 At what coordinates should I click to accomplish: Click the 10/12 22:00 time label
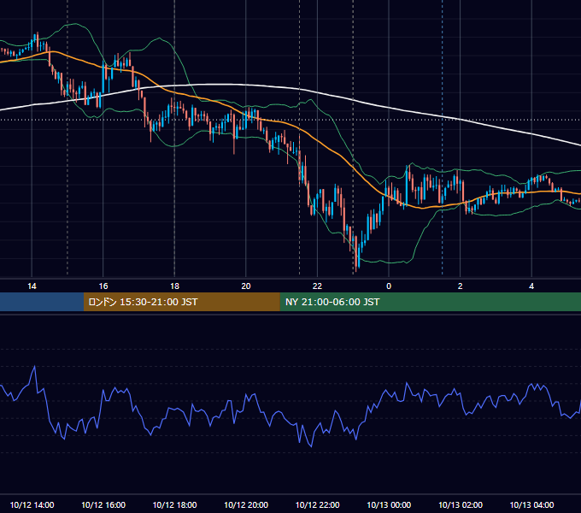[317, 504]
